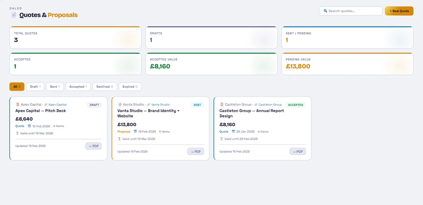View the Expired quotes tab
423x205 pixels.
tap(130, 87)
